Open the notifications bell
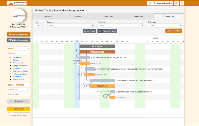 pyautogui.click(x=182, y=3)
